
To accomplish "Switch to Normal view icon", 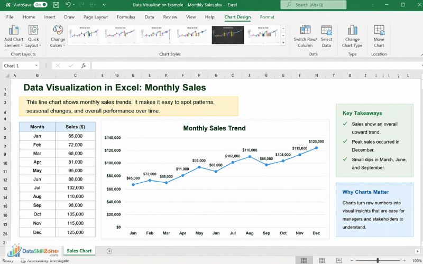I will 304,260.
